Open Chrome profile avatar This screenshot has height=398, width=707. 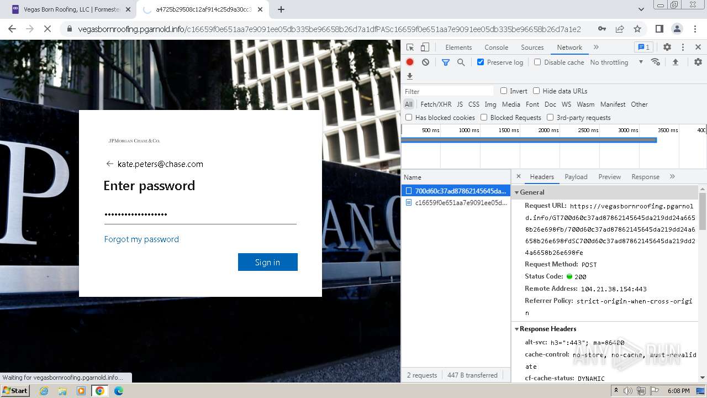(x=677, y=29)
